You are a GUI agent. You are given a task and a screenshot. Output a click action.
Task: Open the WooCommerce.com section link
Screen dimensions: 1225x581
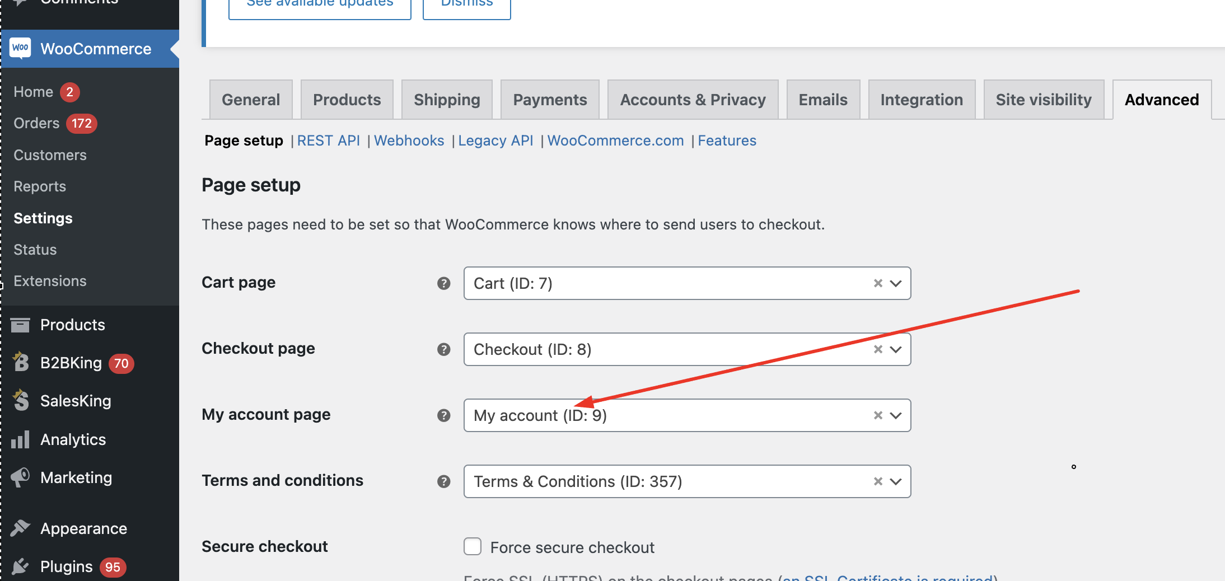615,140
